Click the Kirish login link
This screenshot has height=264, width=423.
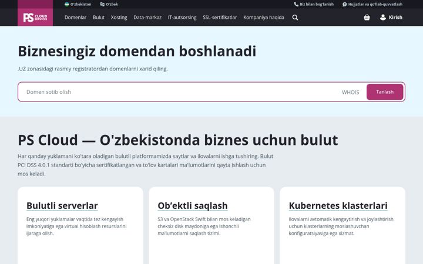pos(395,18)
